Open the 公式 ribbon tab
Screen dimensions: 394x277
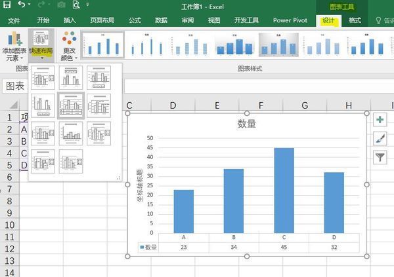pos(135,20)
